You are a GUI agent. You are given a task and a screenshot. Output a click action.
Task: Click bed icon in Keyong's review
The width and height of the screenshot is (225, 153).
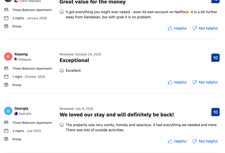[x=6, y=68]
